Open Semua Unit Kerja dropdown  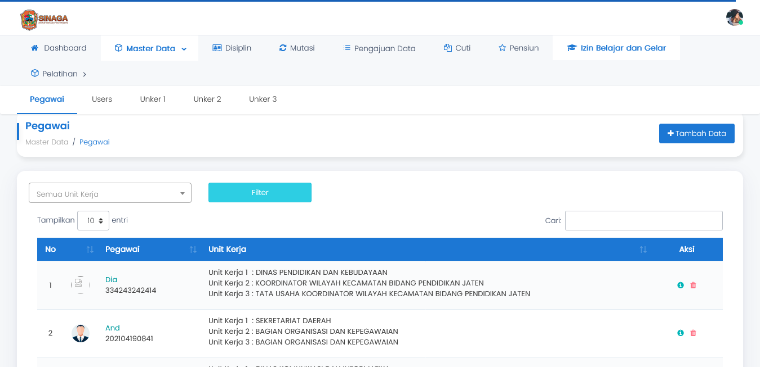click(110, 193)
